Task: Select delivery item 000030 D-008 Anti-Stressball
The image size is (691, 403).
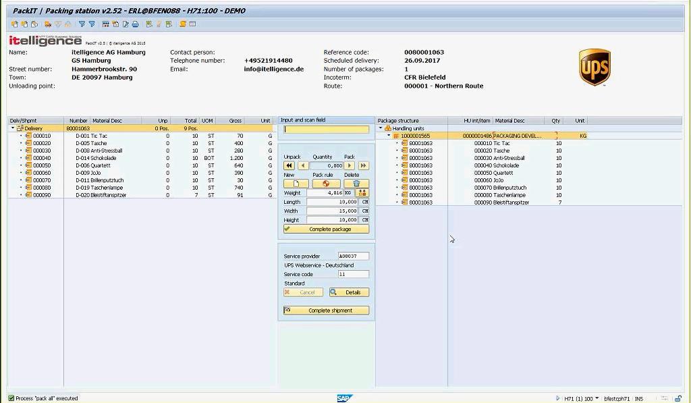Action: point(141,151)
